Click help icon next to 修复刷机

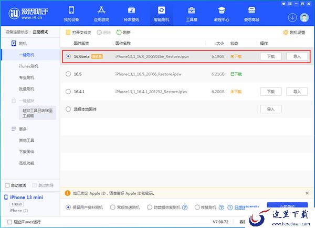tap(221, 207)
